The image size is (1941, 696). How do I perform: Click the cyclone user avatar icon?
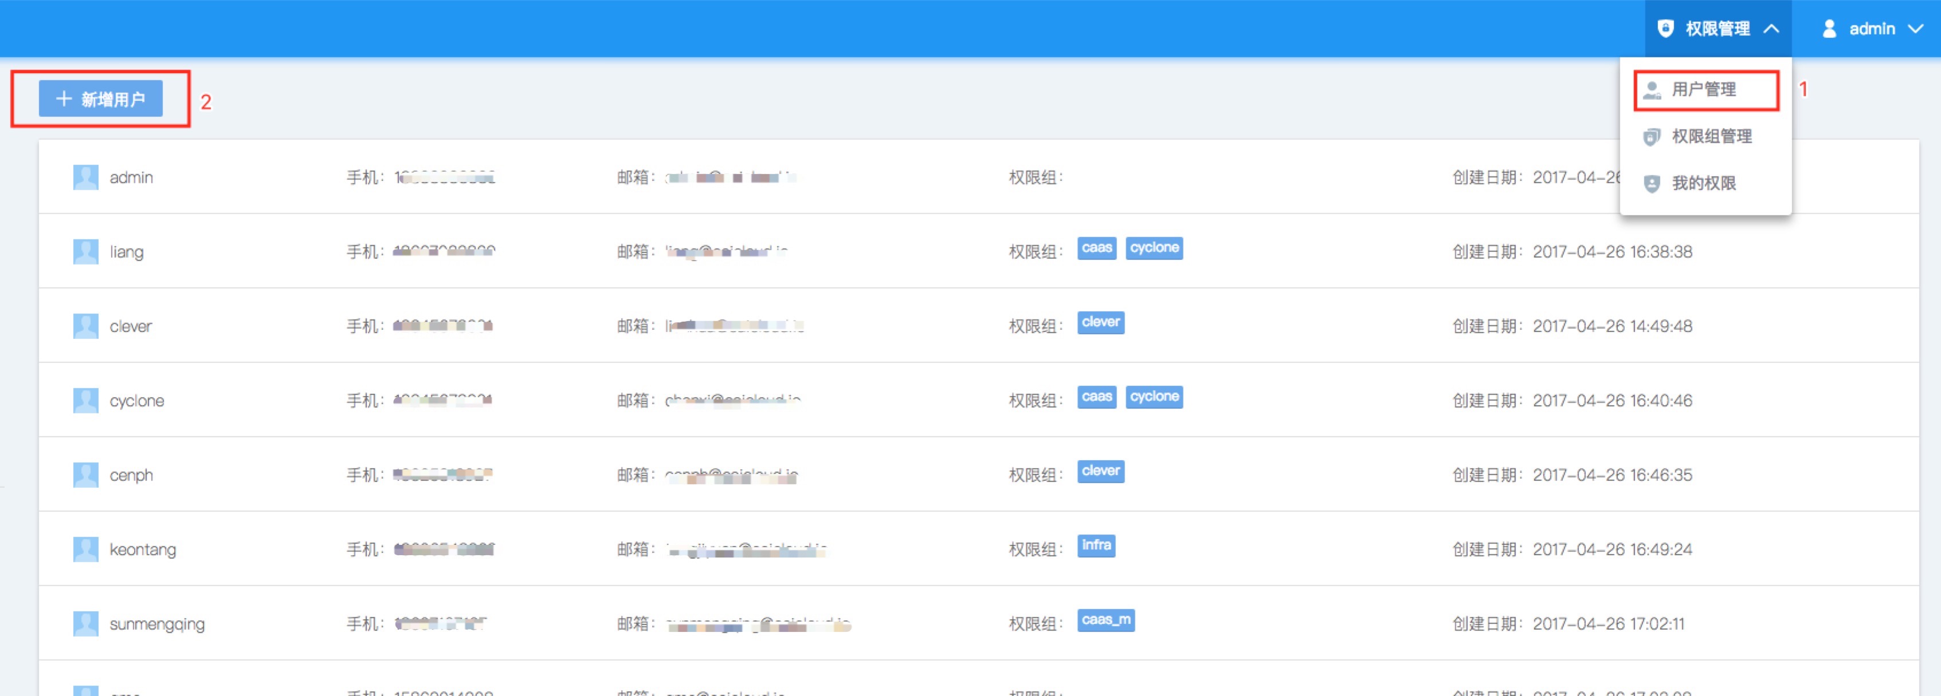click(85, 400)
